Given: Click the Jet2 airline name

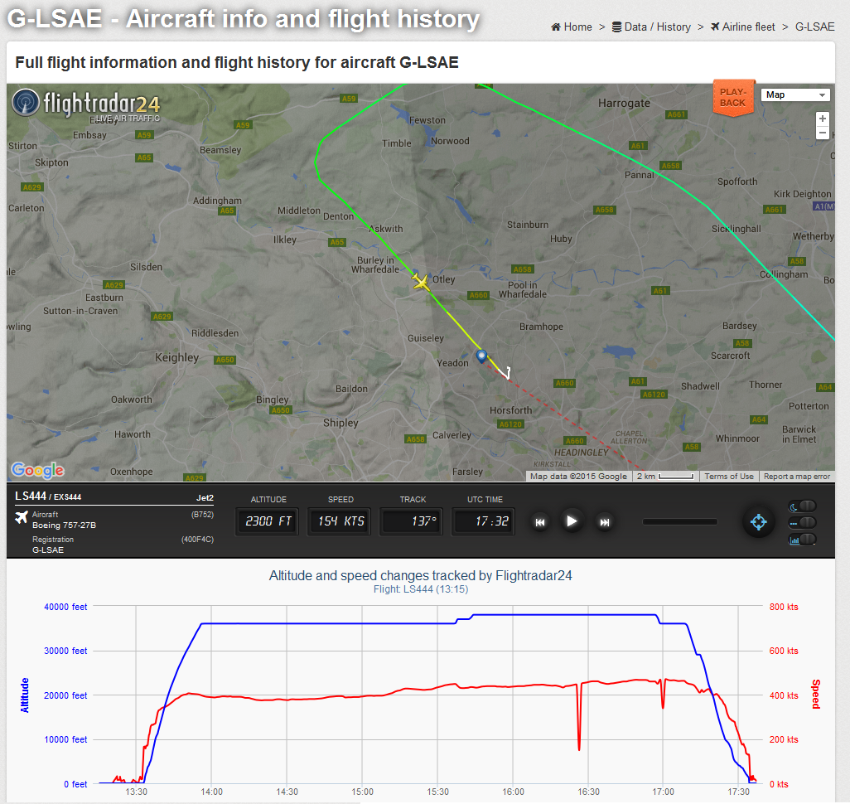Looking at the screenshot, I should click(x=205, y=497).
